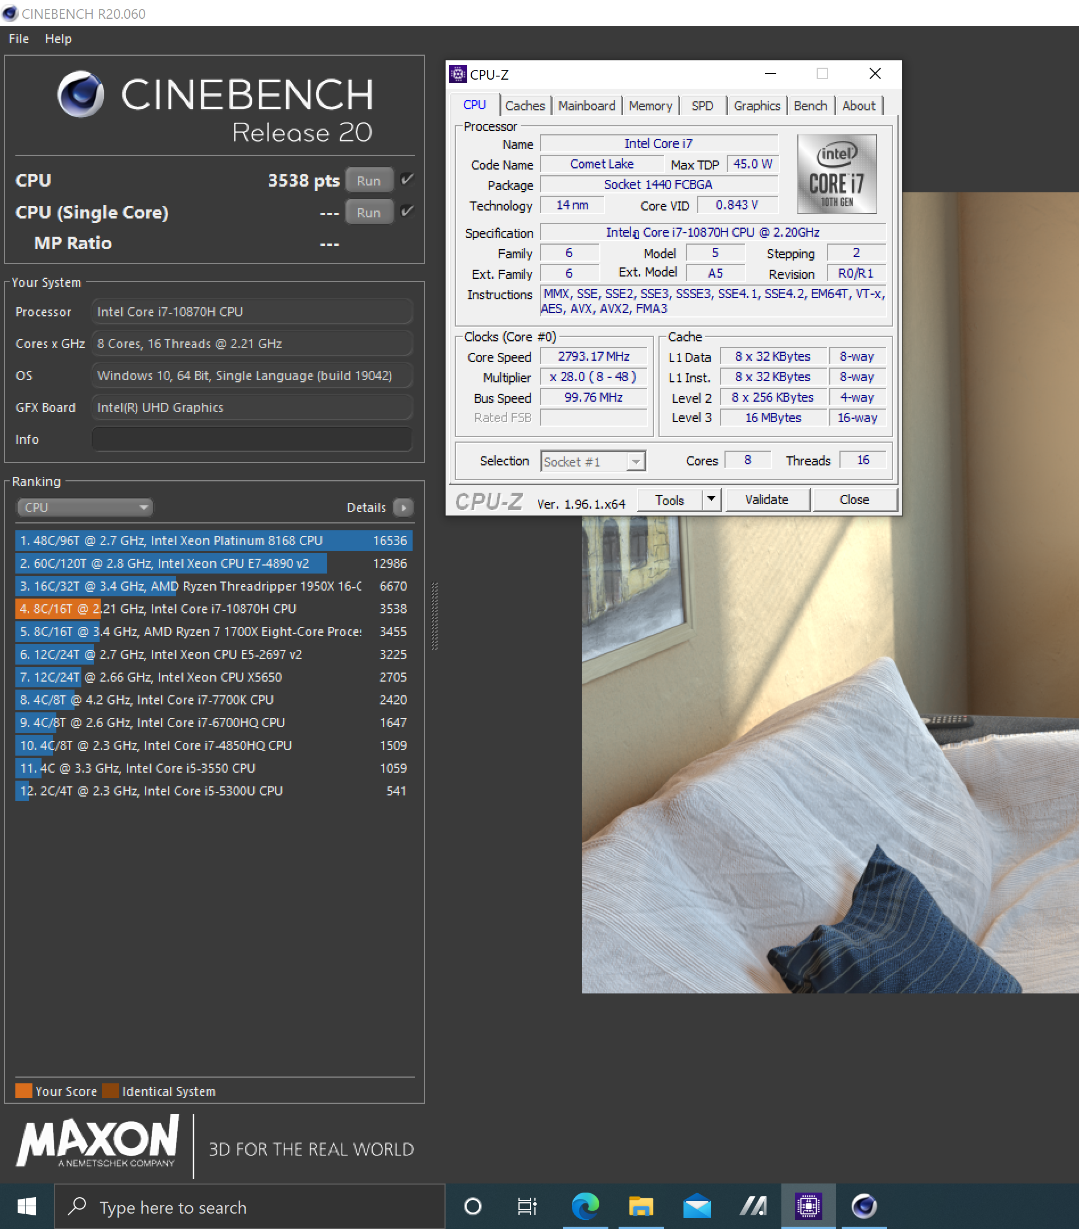Screen dimensions: 1079x1229
Task: Select ranking row Core i7-10870H CPU
Action: (x=213, y=608)
